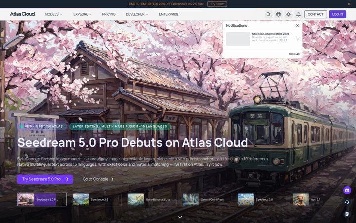Click the Atlas Cloud logo
This screenshot has height=223, width=356.
click(x=22, y=14)
